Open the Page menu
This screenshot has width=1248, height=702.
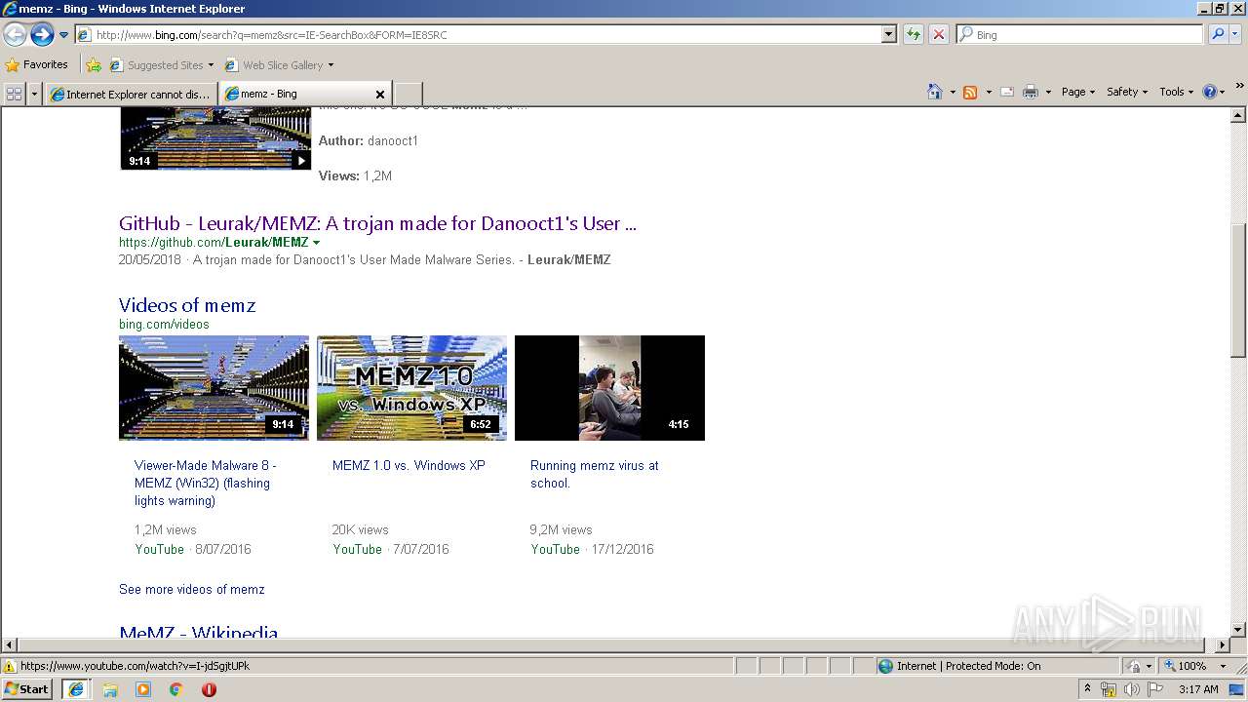pyautogui.click(x=1078, y=92)
